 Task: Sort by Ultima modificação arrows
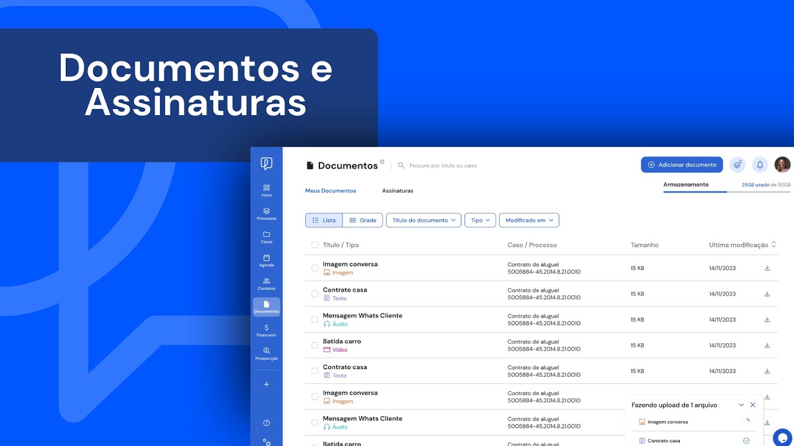tap(774, 245)
